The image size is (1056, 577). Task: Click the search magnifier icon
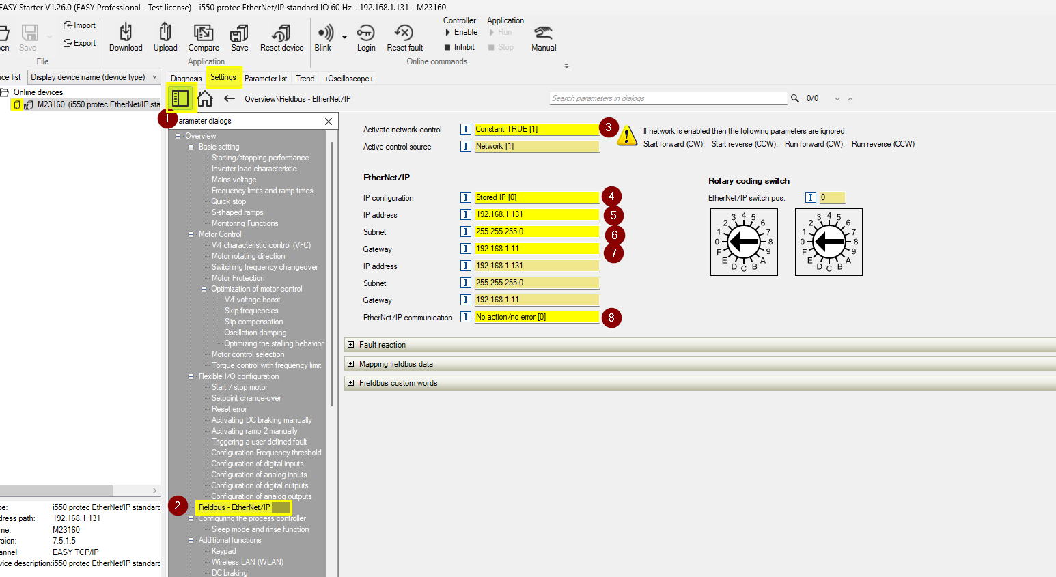click(795, 98)
